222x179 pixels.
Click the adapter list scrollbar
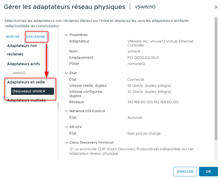click(x=57, y=106)
